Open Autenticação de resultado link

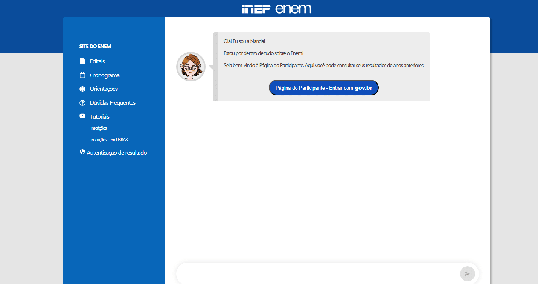(117, 153)
